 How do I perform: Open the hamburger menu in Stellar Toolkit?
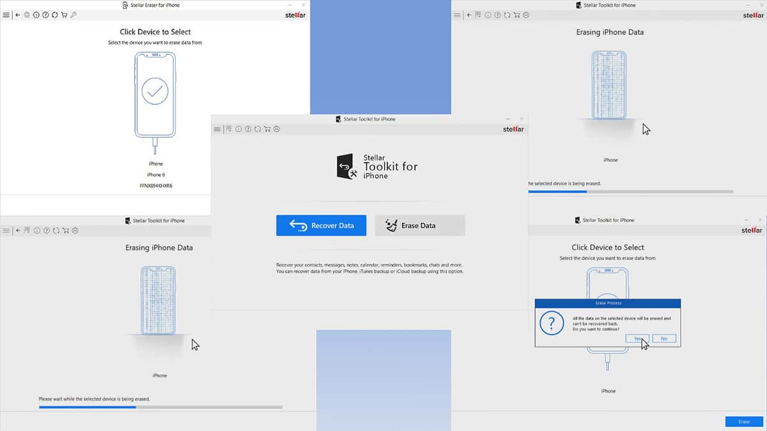point(217,129)
